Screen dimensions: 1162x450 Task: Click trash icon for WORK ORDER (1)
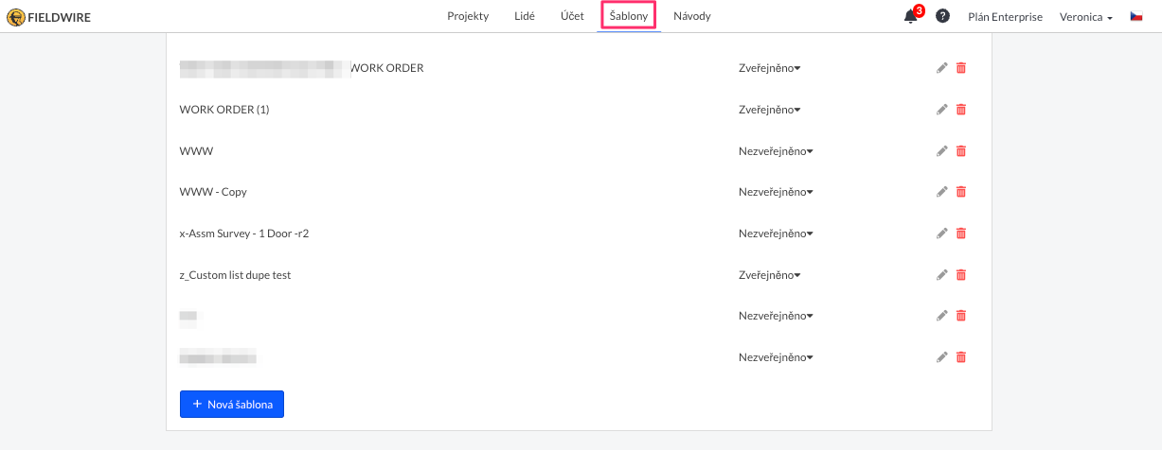pos(961,110)
